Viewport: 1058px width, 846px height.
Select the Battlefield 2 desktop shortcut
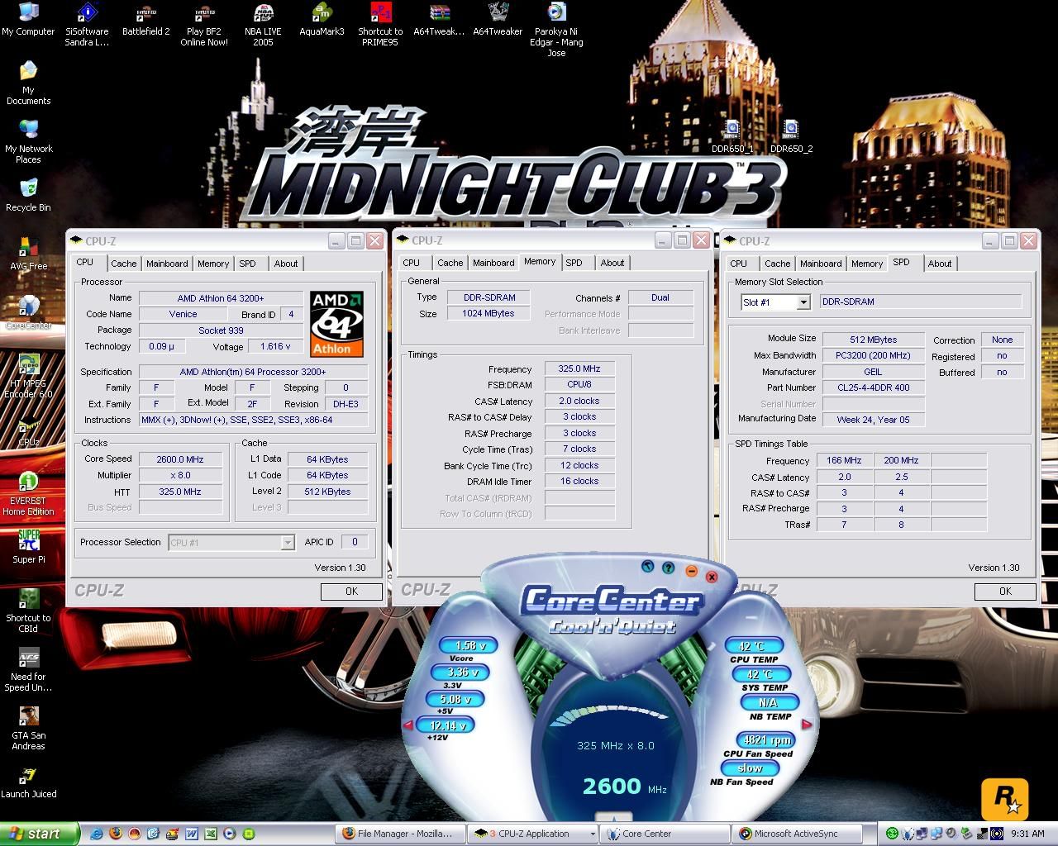tap(146, 20)
